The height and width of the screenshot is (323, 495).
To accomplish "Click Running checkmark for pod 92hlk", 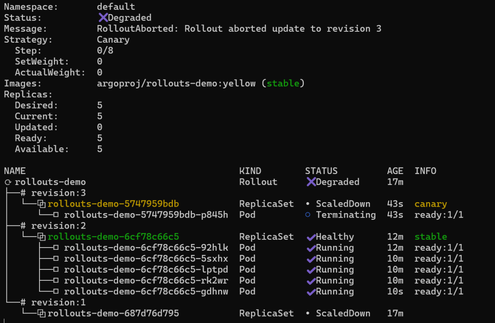I will (x=311, y=248).
